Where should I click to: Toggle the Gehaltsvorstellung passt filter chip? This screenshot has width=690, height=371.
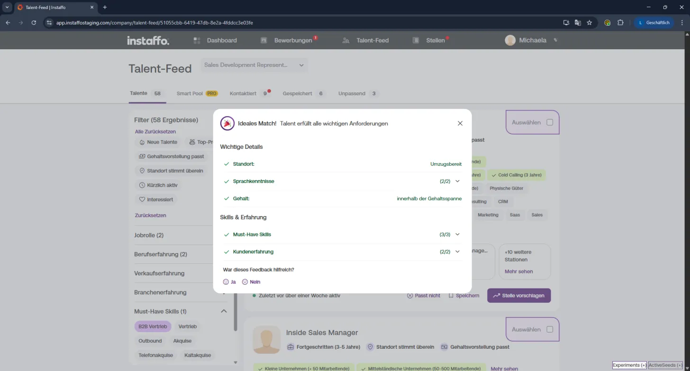(x=172, y=156)
